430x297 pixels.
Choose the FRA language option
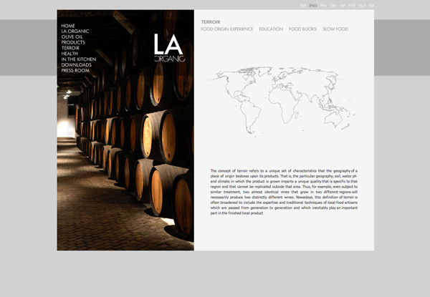pos(323,6)
